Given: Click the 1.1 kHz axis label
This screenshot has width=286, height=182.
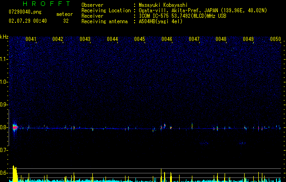Looking at the screenshot, I should coord(4,59).
